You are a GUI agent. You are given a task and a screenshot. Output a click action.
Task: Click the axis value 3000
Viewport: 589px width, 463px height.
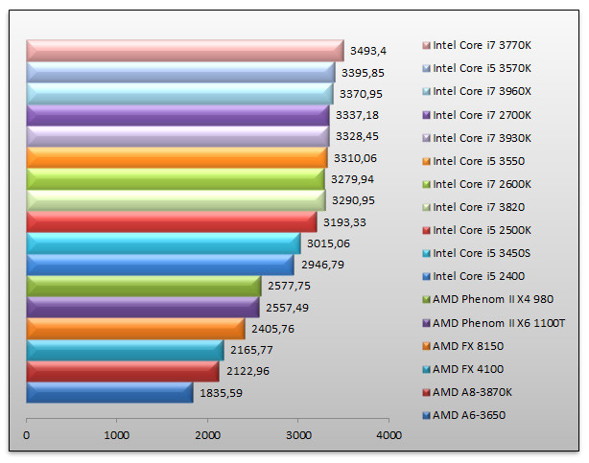click(x=298, y=435)
